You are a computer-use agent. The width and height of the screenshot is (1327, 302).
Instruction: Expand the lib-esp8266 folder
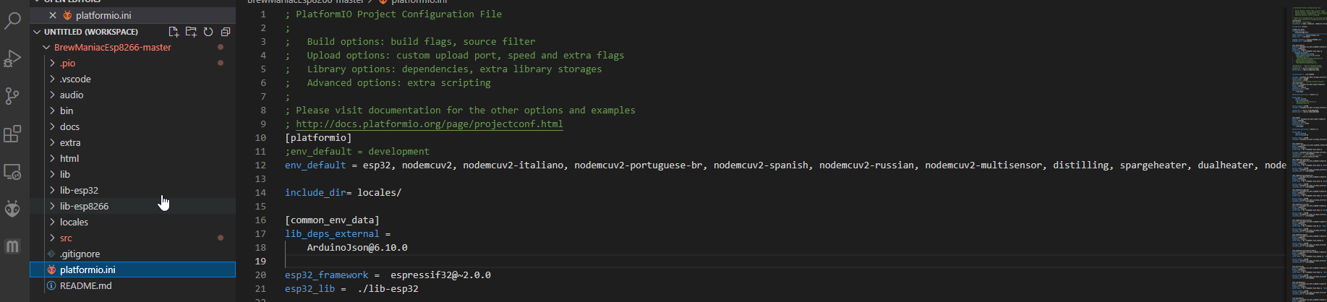point(52,206)
